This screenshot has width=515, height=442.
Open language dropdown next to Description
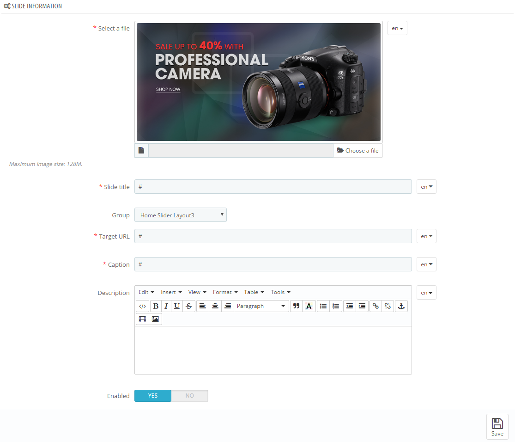coord(426,293)
